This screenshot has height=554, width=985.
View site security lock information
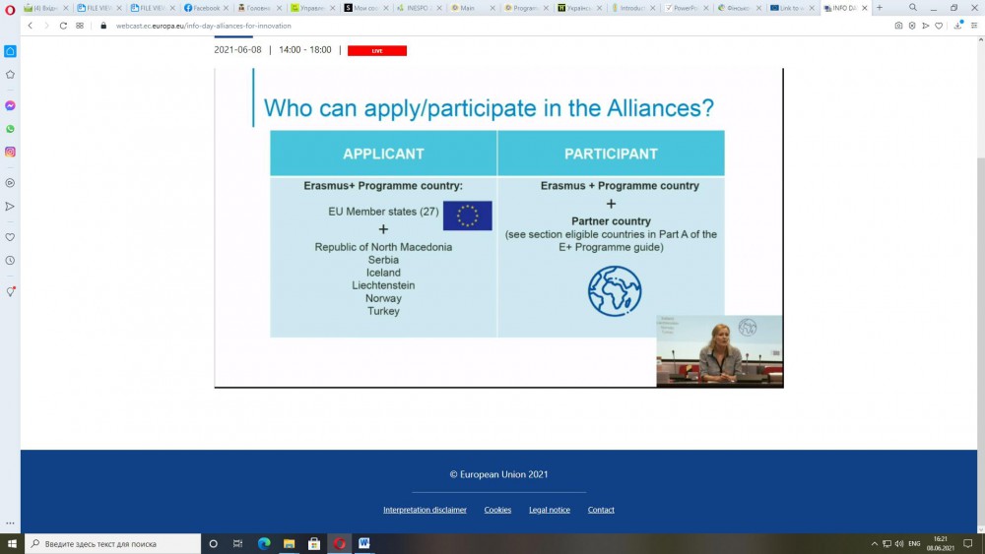click(103, 26)
